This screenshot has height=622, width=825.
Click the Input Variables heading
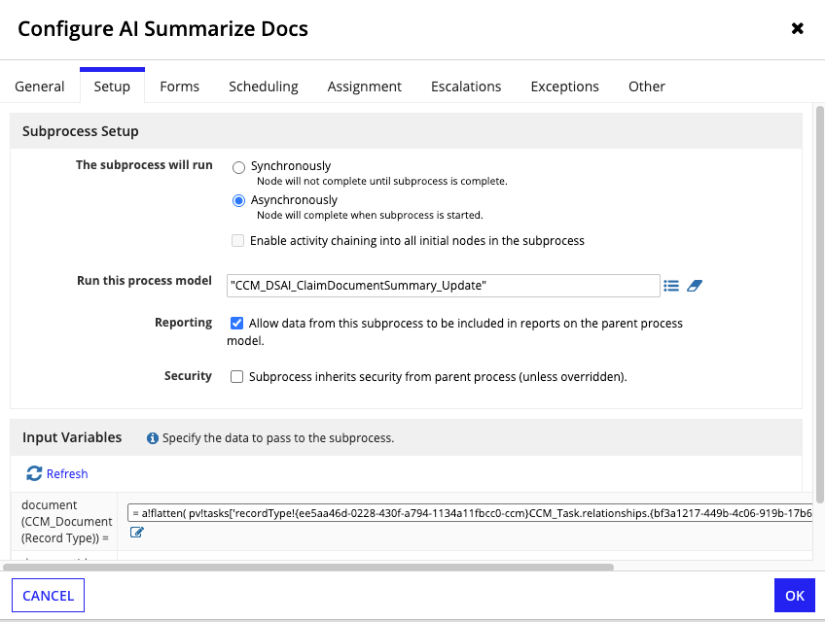point(72,437)
